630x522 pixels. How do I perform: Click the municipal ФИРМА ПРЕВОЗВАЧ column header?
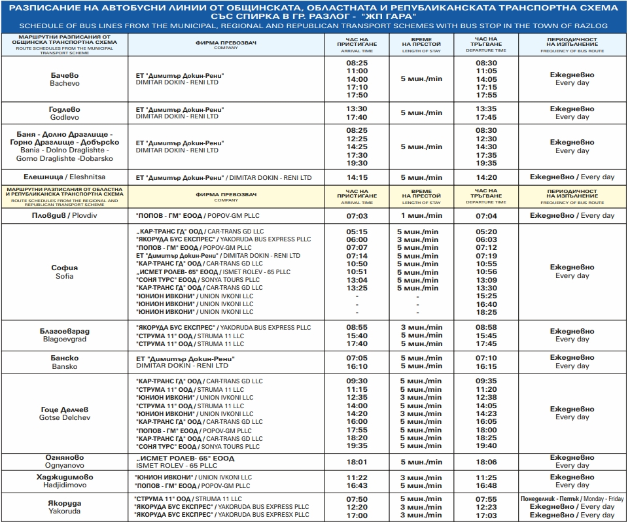pos(226,44)
